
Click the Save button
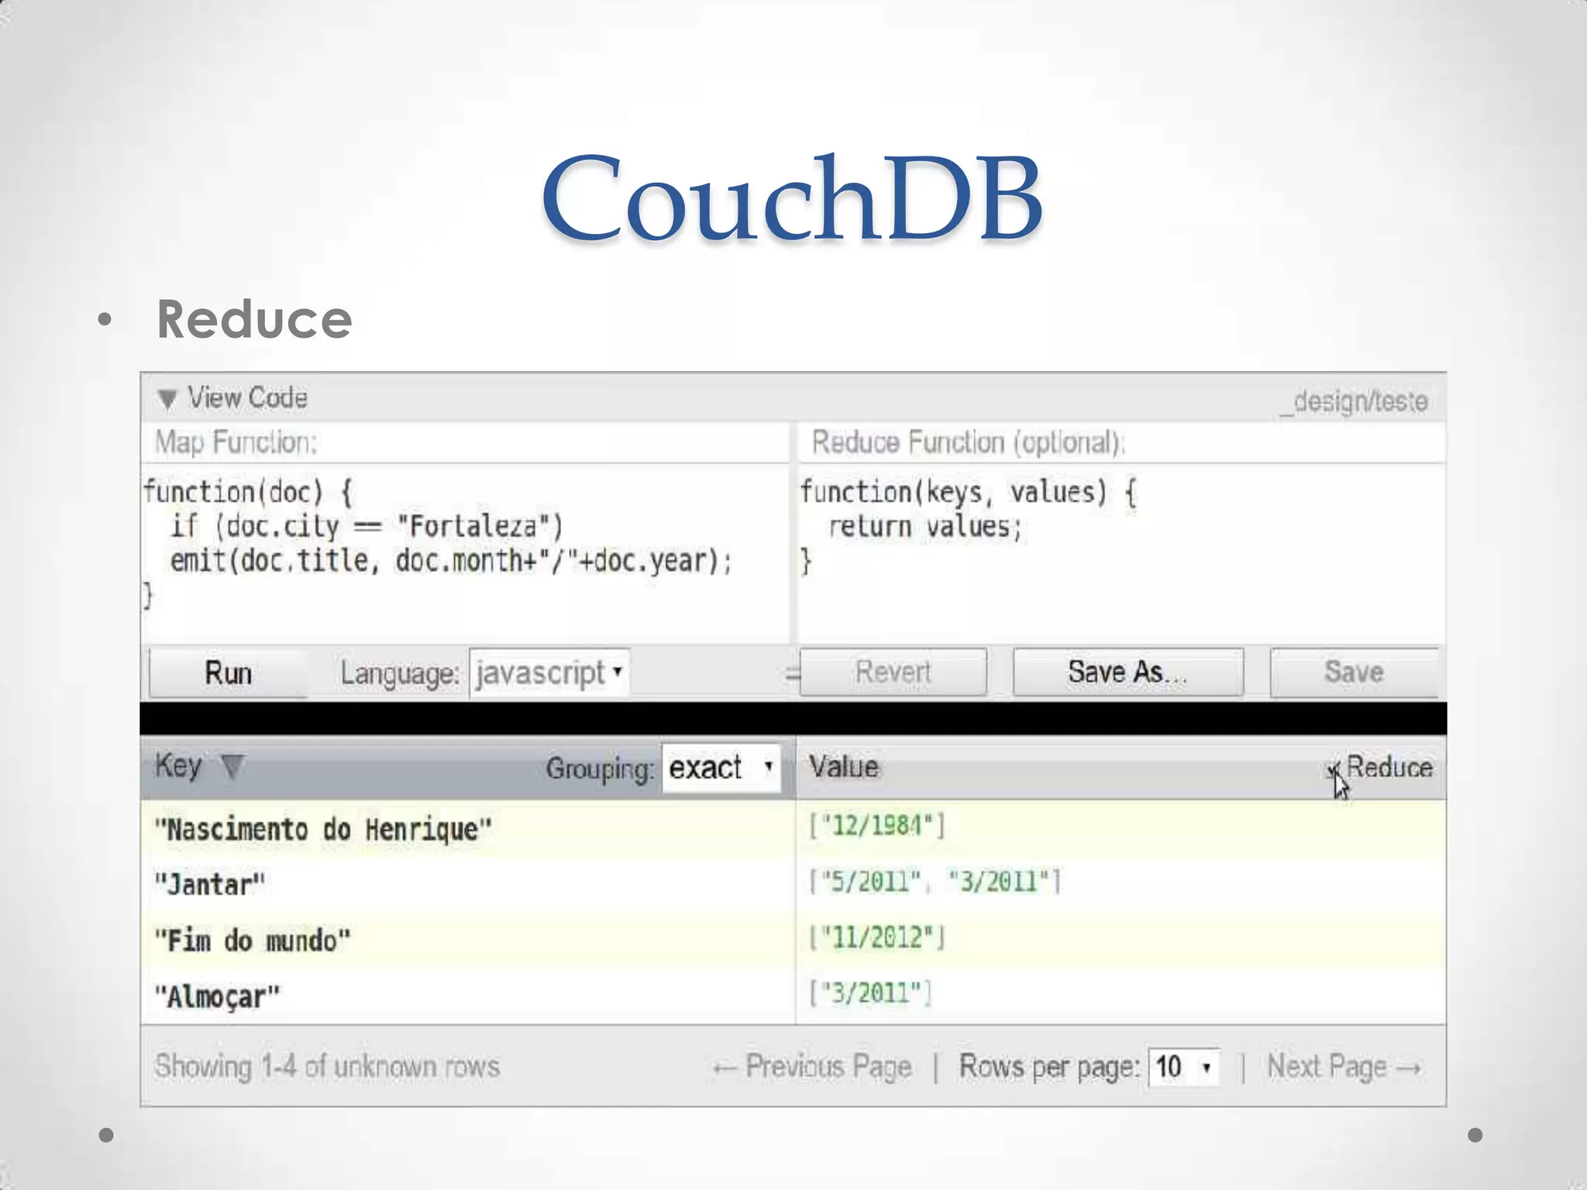(x=1354, y=672)
